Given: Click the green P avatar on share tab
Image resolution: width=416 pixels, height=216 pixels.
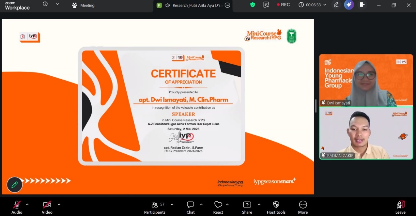Looking at the screenshot, I should (159, 5).
